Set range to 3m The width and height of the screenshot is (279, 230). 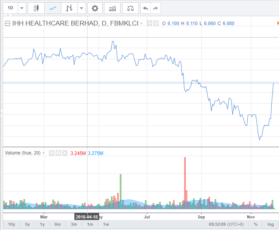74,224
